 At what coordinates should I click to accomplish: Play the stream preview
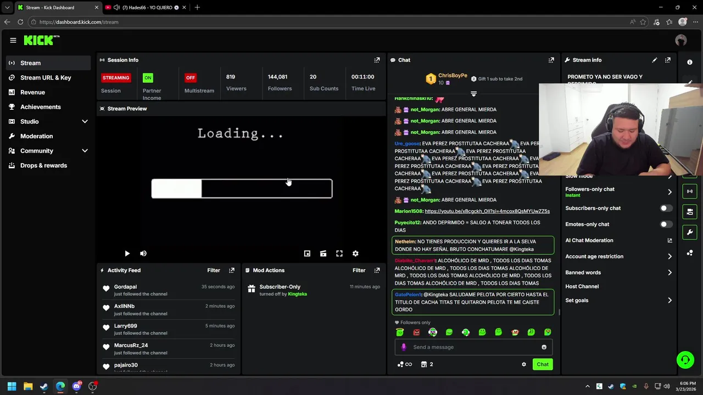[127, 253]
